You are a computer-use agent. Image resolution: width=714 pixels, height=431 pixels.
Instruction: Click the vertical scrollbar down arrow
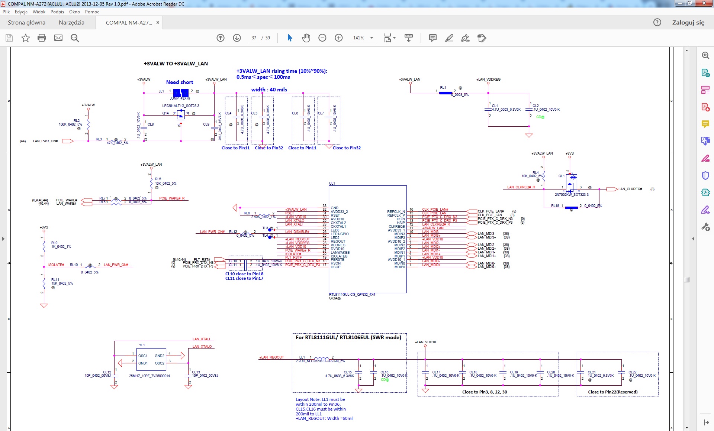click(687, 428)
